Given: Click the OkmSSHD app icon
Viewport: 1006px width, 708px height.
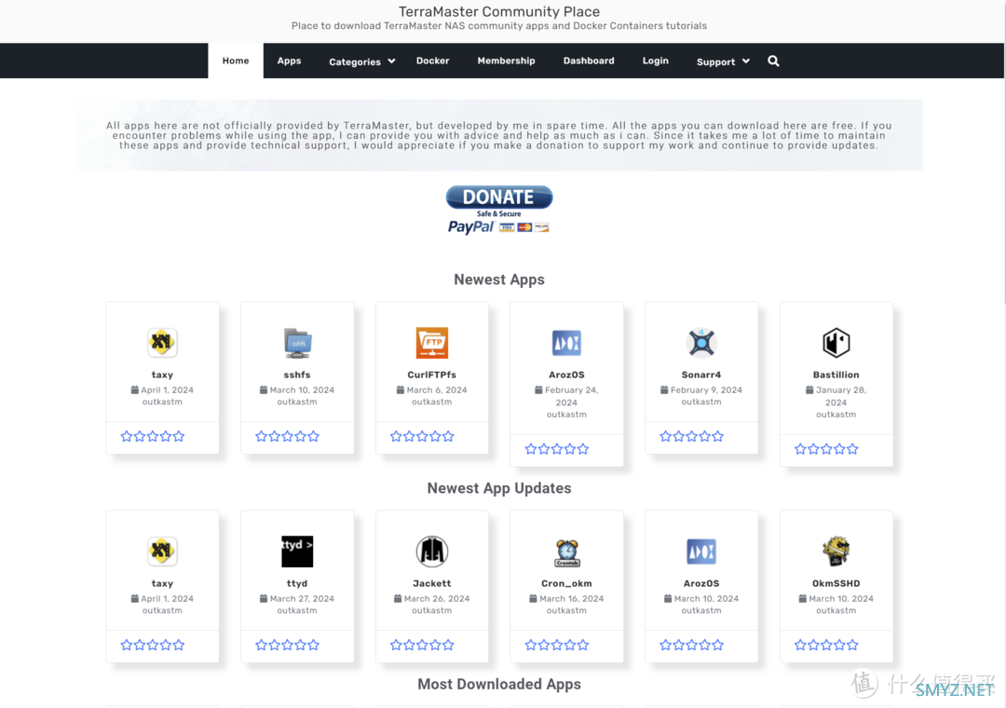Looking at the screenshot, I should click(x=836, y=551).
